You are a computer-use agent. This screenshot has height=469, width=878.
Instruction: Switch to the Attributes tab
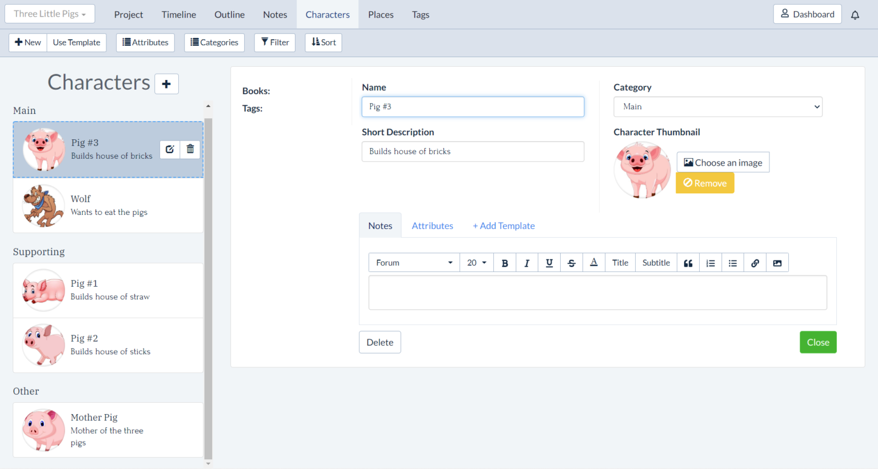[x=432, y=226]
